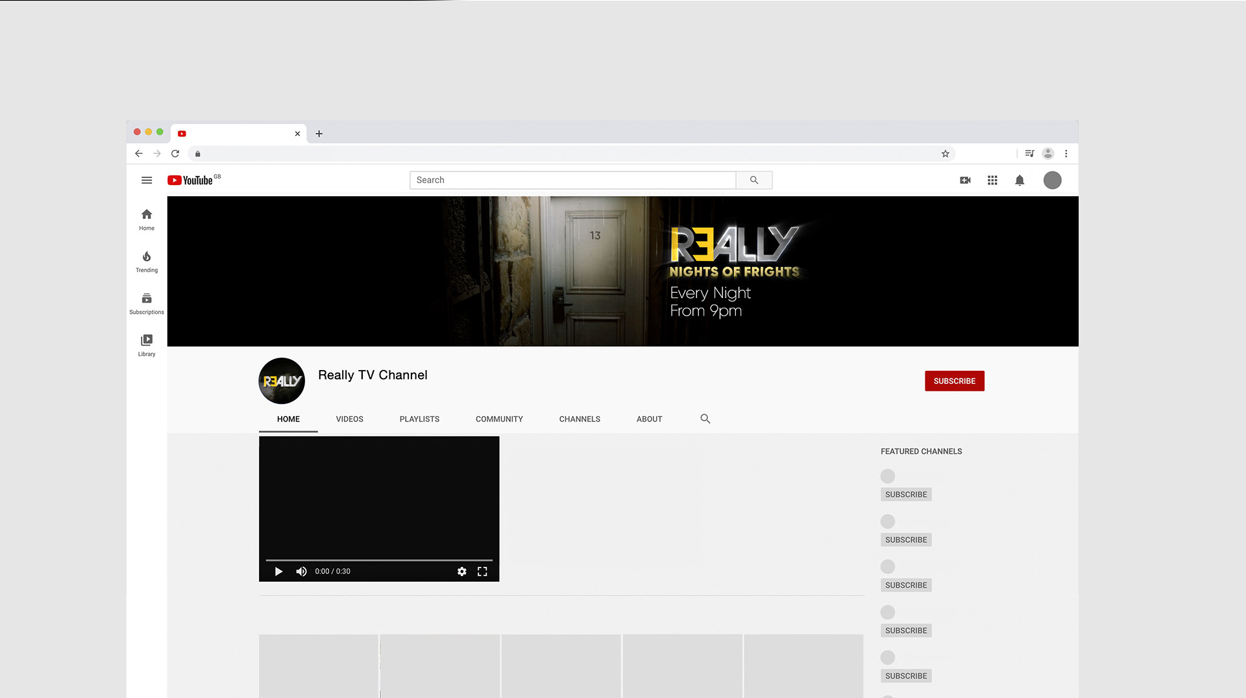Image resolution: width=1246 pixels, height=698 pixels.
Task: Go to Home in the sidebar
Action: 147,219
